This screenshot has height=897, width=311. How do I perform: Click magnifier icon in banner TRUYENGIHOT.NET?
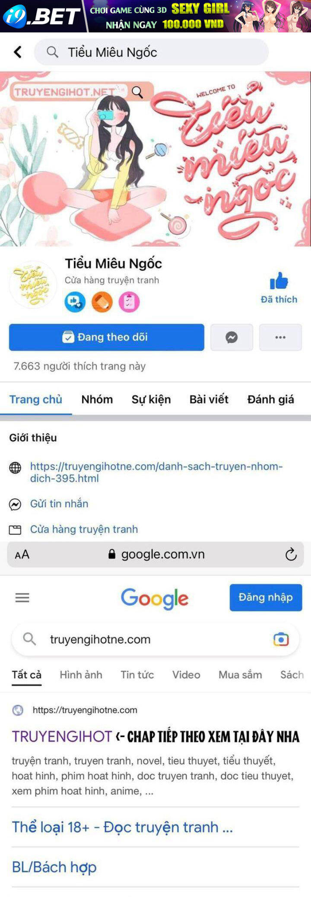coord(137,92)
